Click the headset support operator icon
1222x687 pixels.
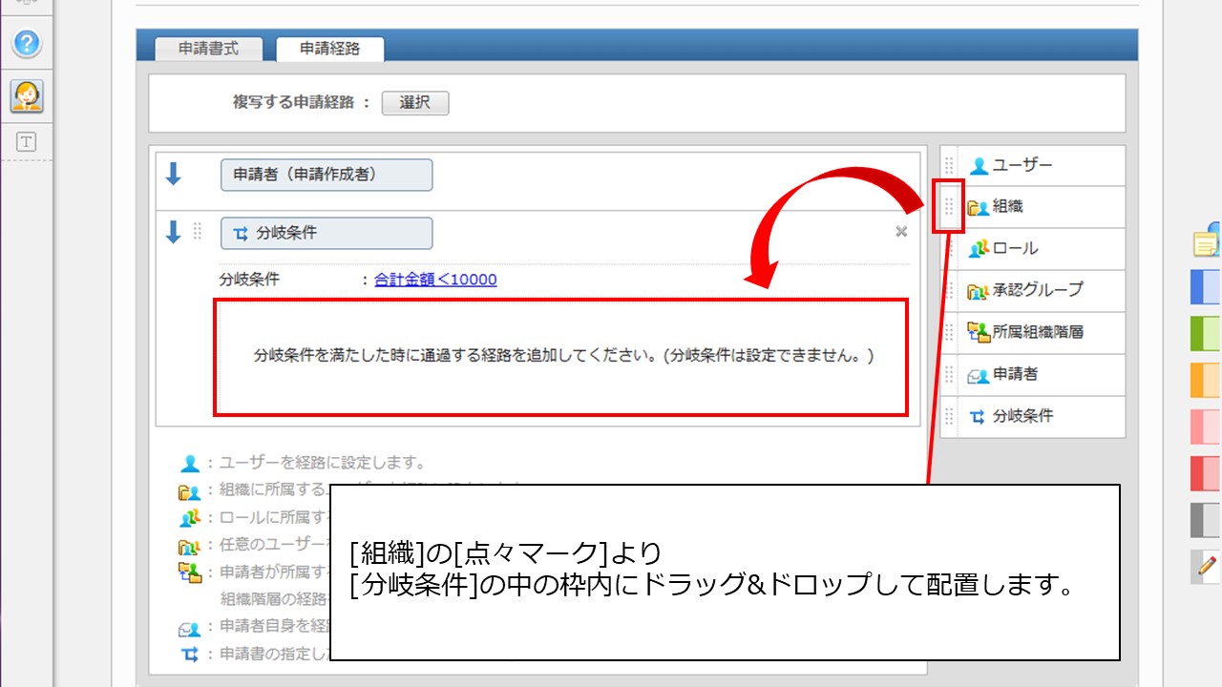pos(27,94)
